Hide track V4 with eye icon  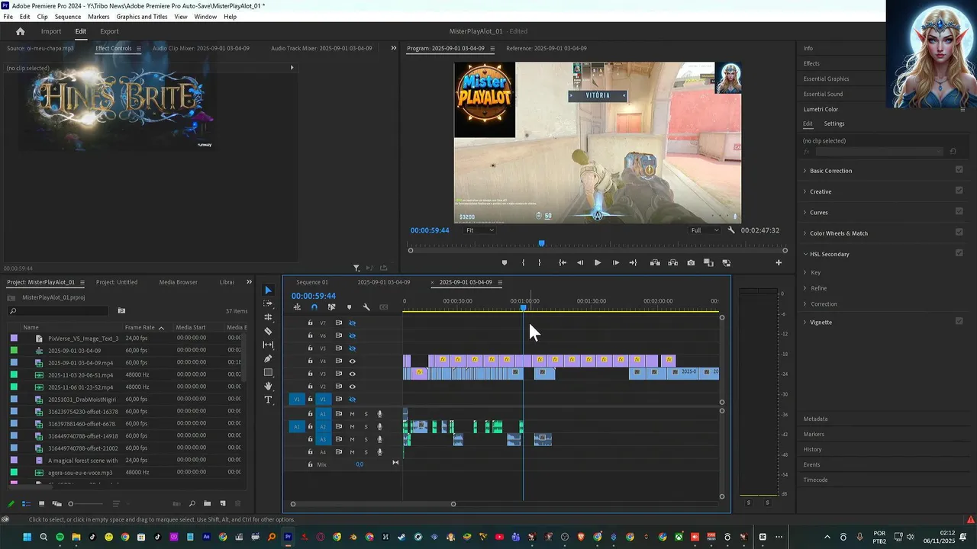pyautogui.click(x=352, y=361)
